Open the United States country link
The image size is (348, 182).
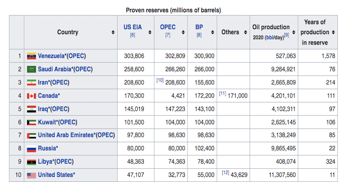click(55, 175)
